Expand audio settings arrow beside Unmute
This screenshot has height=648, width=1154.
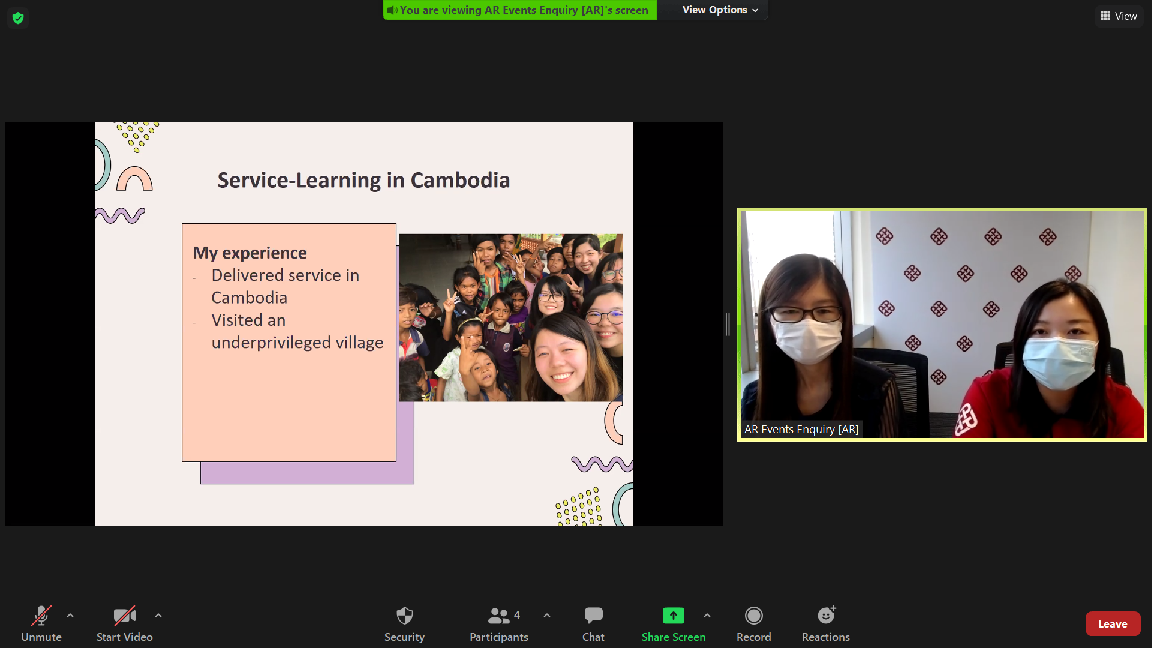(x=70, y=616)
